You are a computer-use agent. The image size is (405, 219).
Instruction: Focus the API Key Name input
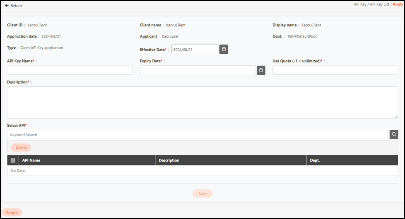pyautogui.click(x=70, y=70)
